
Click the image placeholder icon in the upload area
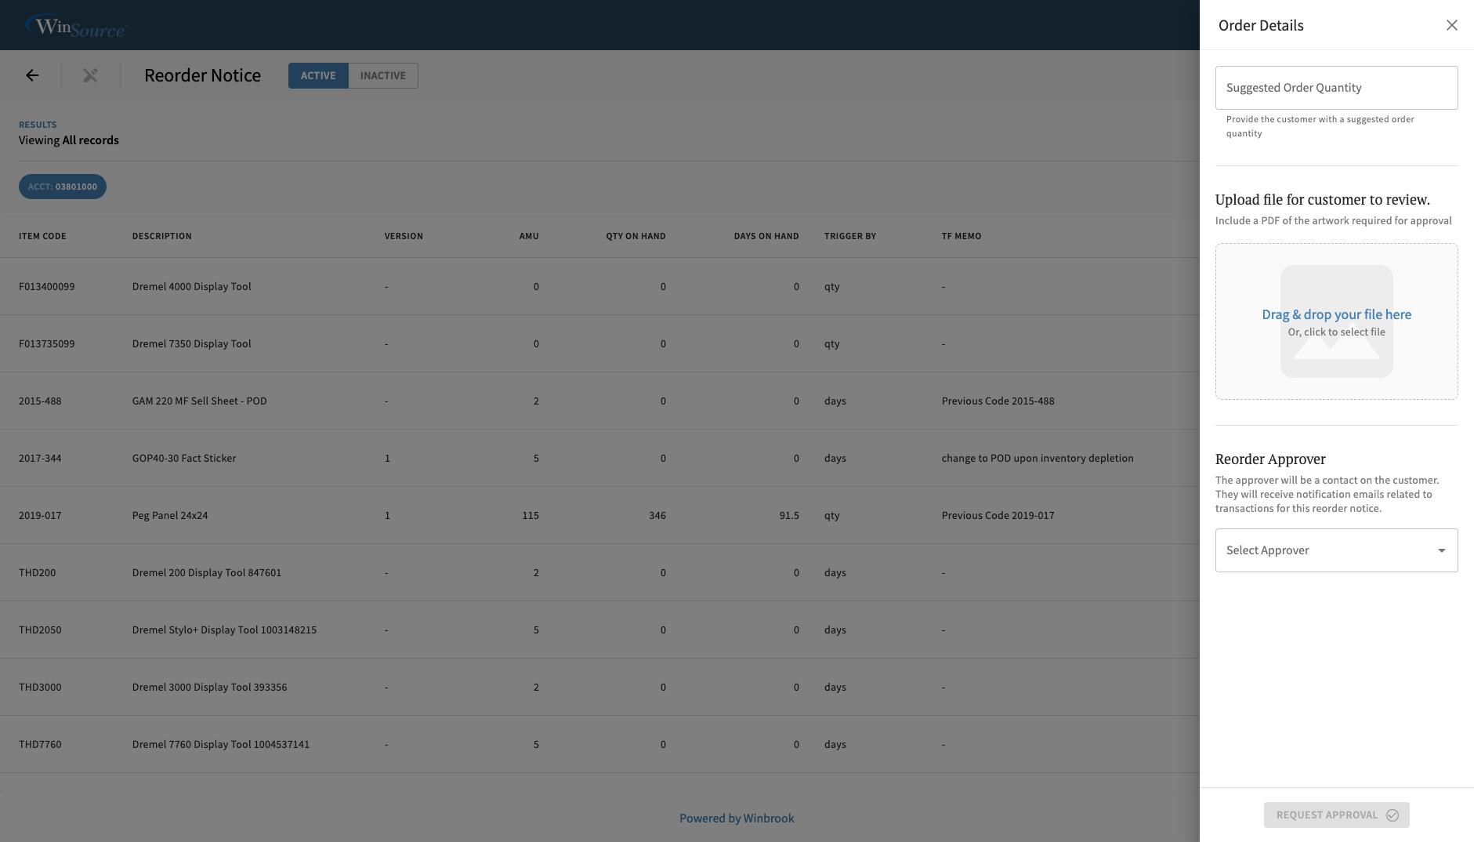[1336, 321]
